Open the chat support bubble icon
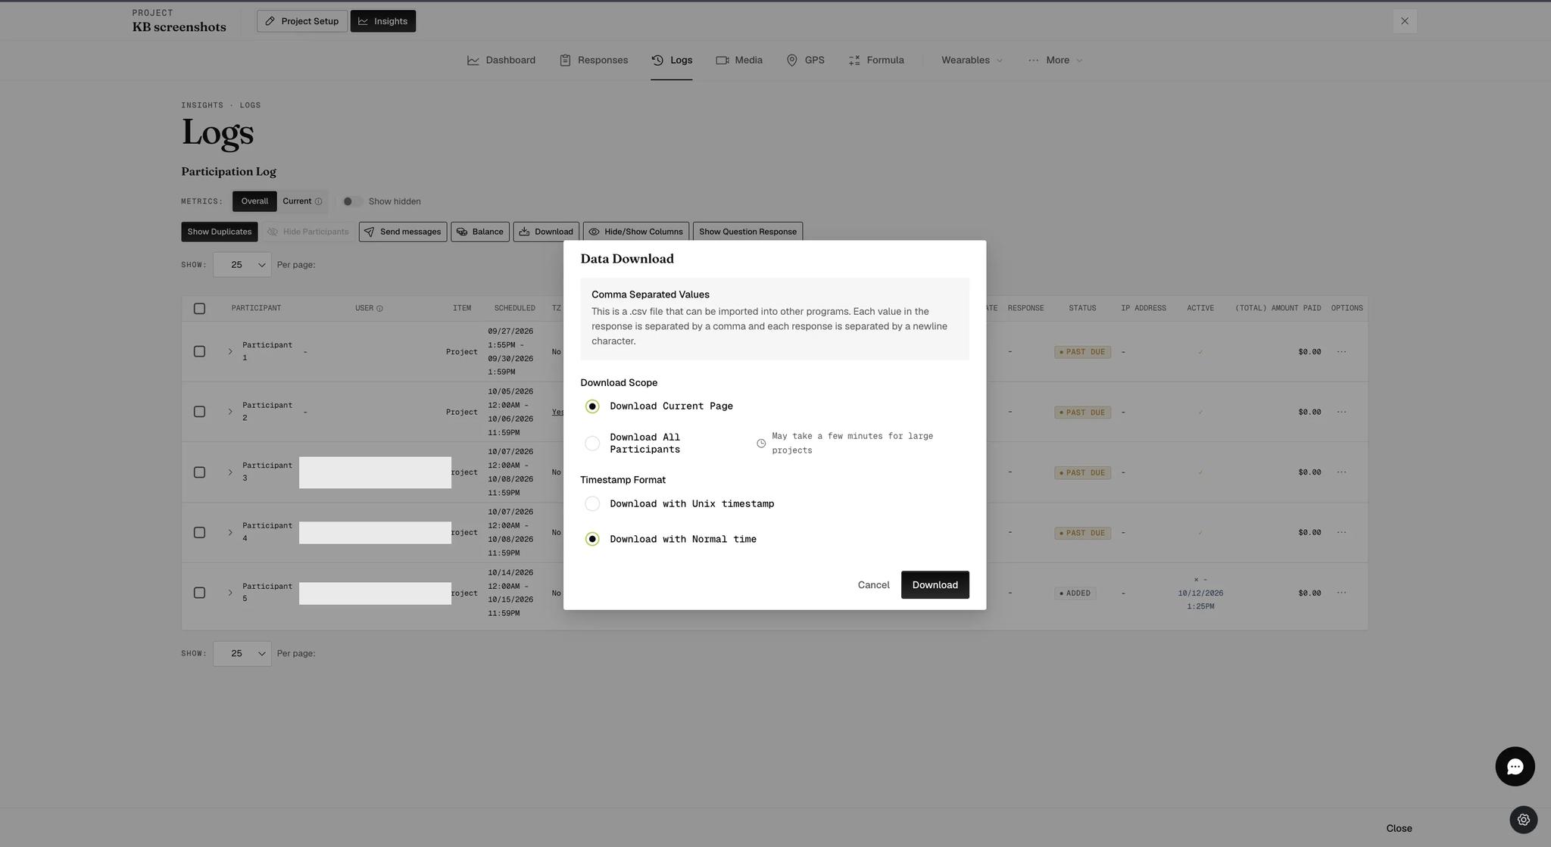Screen dimensions: 1551x847 point(1515,767)
